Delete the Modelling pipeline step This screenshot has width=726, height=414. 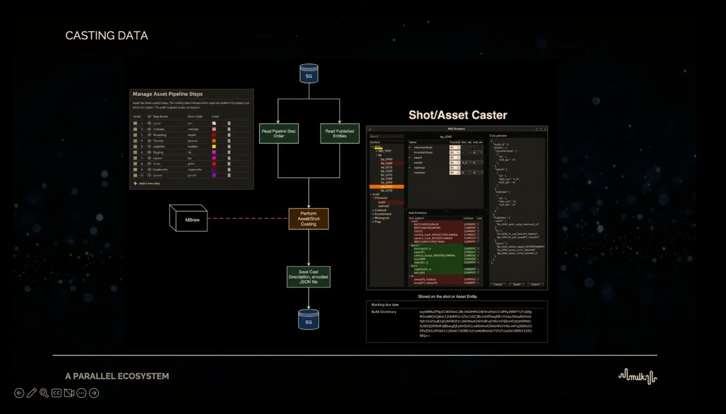coord(229,135)
